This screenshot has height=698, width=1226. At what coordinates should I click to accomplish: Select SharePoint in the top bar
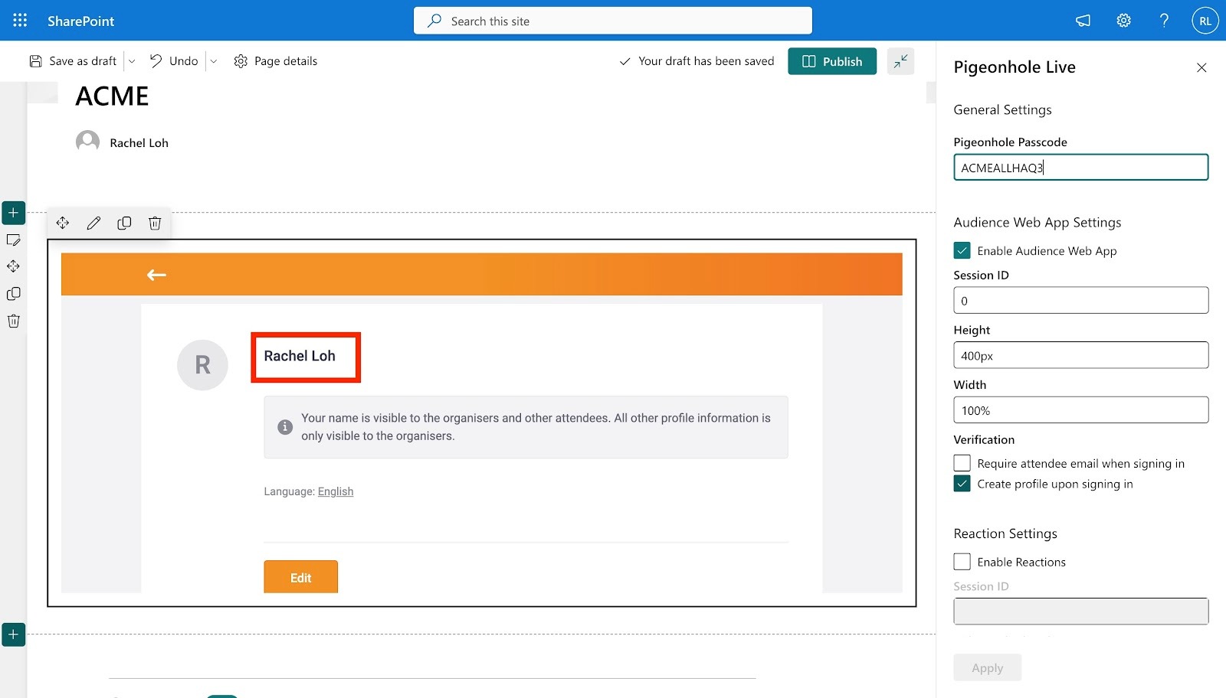coord(80,21)
